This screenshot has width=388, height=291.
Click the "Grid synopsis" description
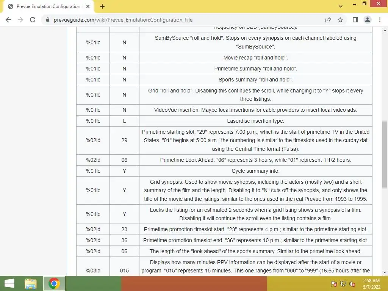[x=255, y=190]
